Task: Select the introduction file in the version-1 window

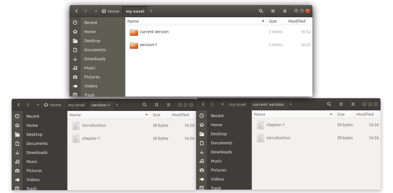Action: click(76, 125)
